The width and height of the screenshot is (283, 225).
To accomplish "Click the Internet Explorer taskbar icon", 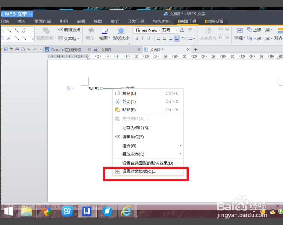I will pos(126,211).
